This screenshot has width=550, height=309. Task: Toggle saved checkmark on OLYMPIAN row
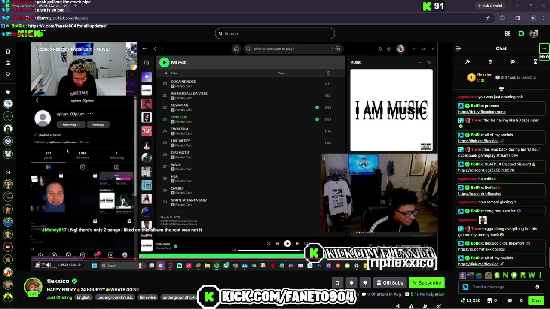(x=317, y=107)
